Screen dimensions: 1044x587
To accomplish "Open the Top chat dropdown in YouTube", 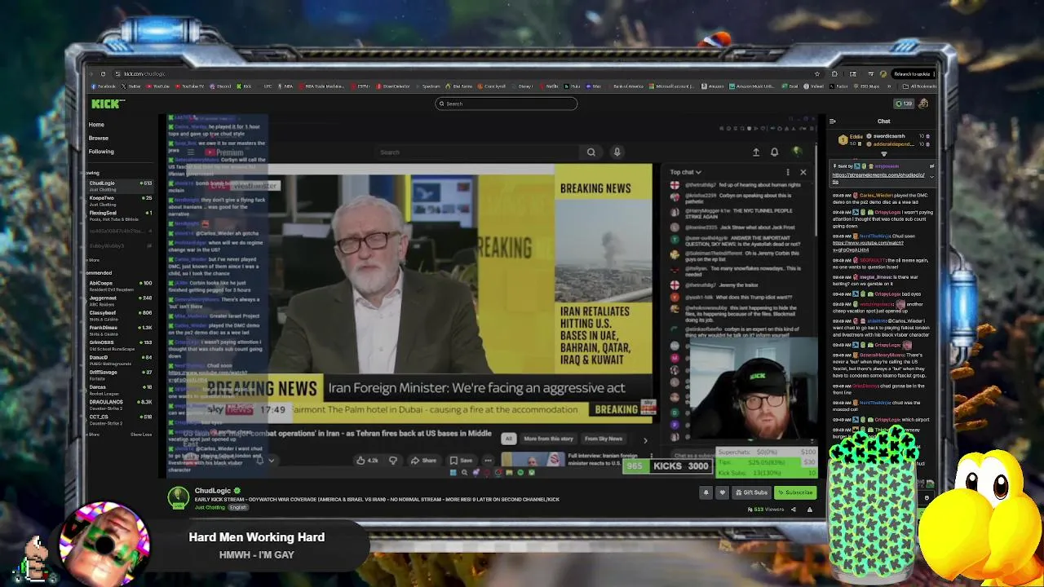I will (x=686, y=172).
